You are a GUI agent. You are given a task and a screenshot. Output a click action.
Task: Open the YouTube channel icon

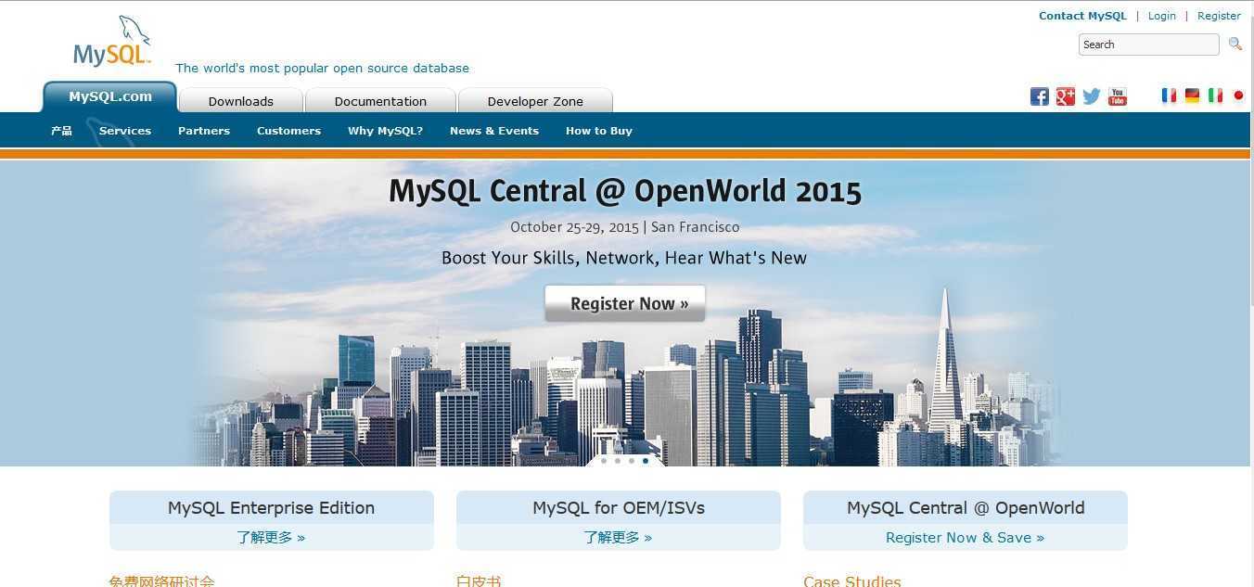pos(1118,96)
